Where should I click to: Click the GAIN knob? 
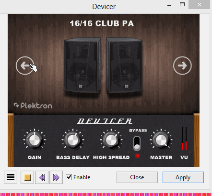click(x=35, y=140)
